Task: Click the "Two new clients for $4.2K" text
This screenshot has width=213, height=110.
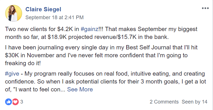Action: [39, 29]
